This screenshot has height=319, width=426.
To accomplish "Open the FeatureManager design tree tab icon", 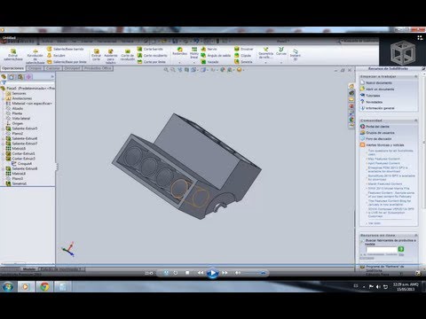I will pos(4,77).
